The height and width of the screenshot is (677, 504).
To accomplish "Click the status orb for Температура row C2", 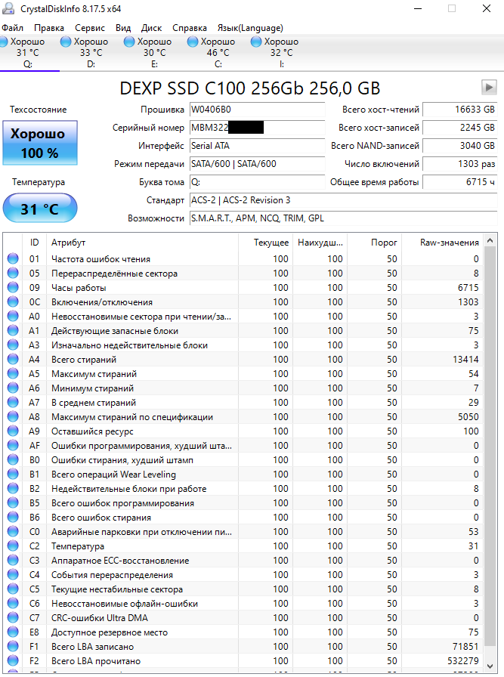I will (13, 546).
